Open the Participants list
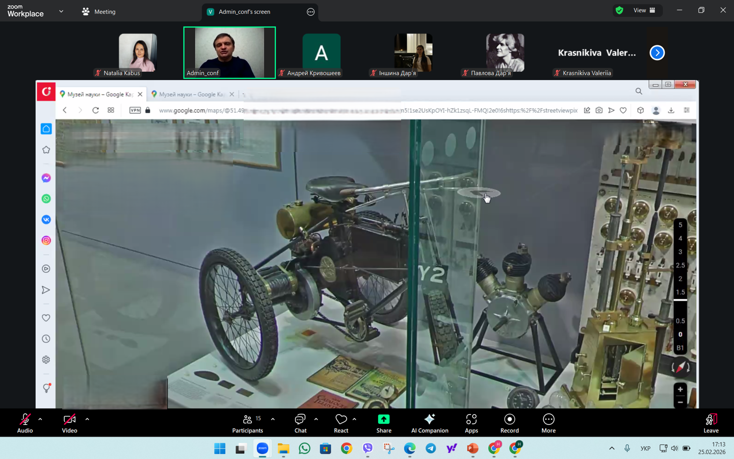This screenshot has width=734, height=459. tap(248, 423)
